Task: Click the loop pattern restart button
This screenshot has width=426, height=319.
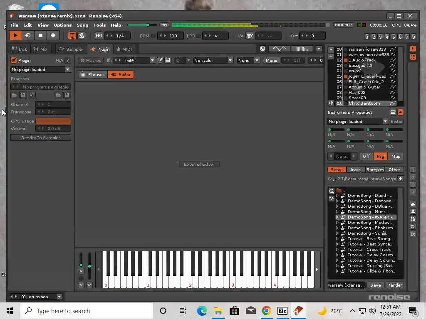Action: [28, 36]
